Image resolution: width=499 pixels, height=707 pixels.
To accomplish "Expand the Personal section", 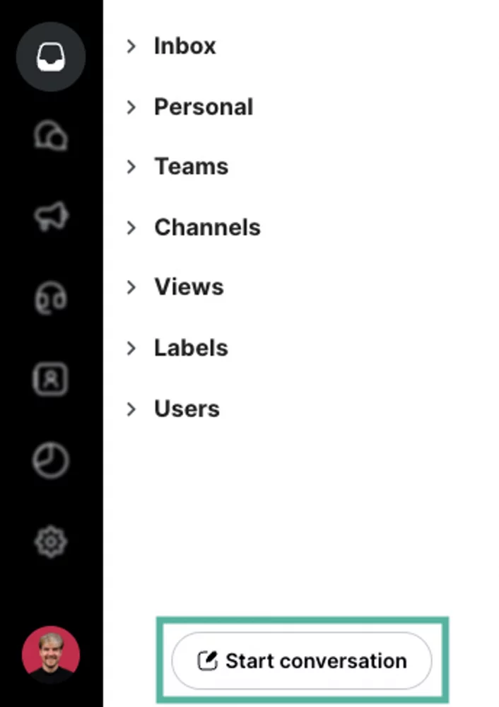I will [x=131, y=107].
